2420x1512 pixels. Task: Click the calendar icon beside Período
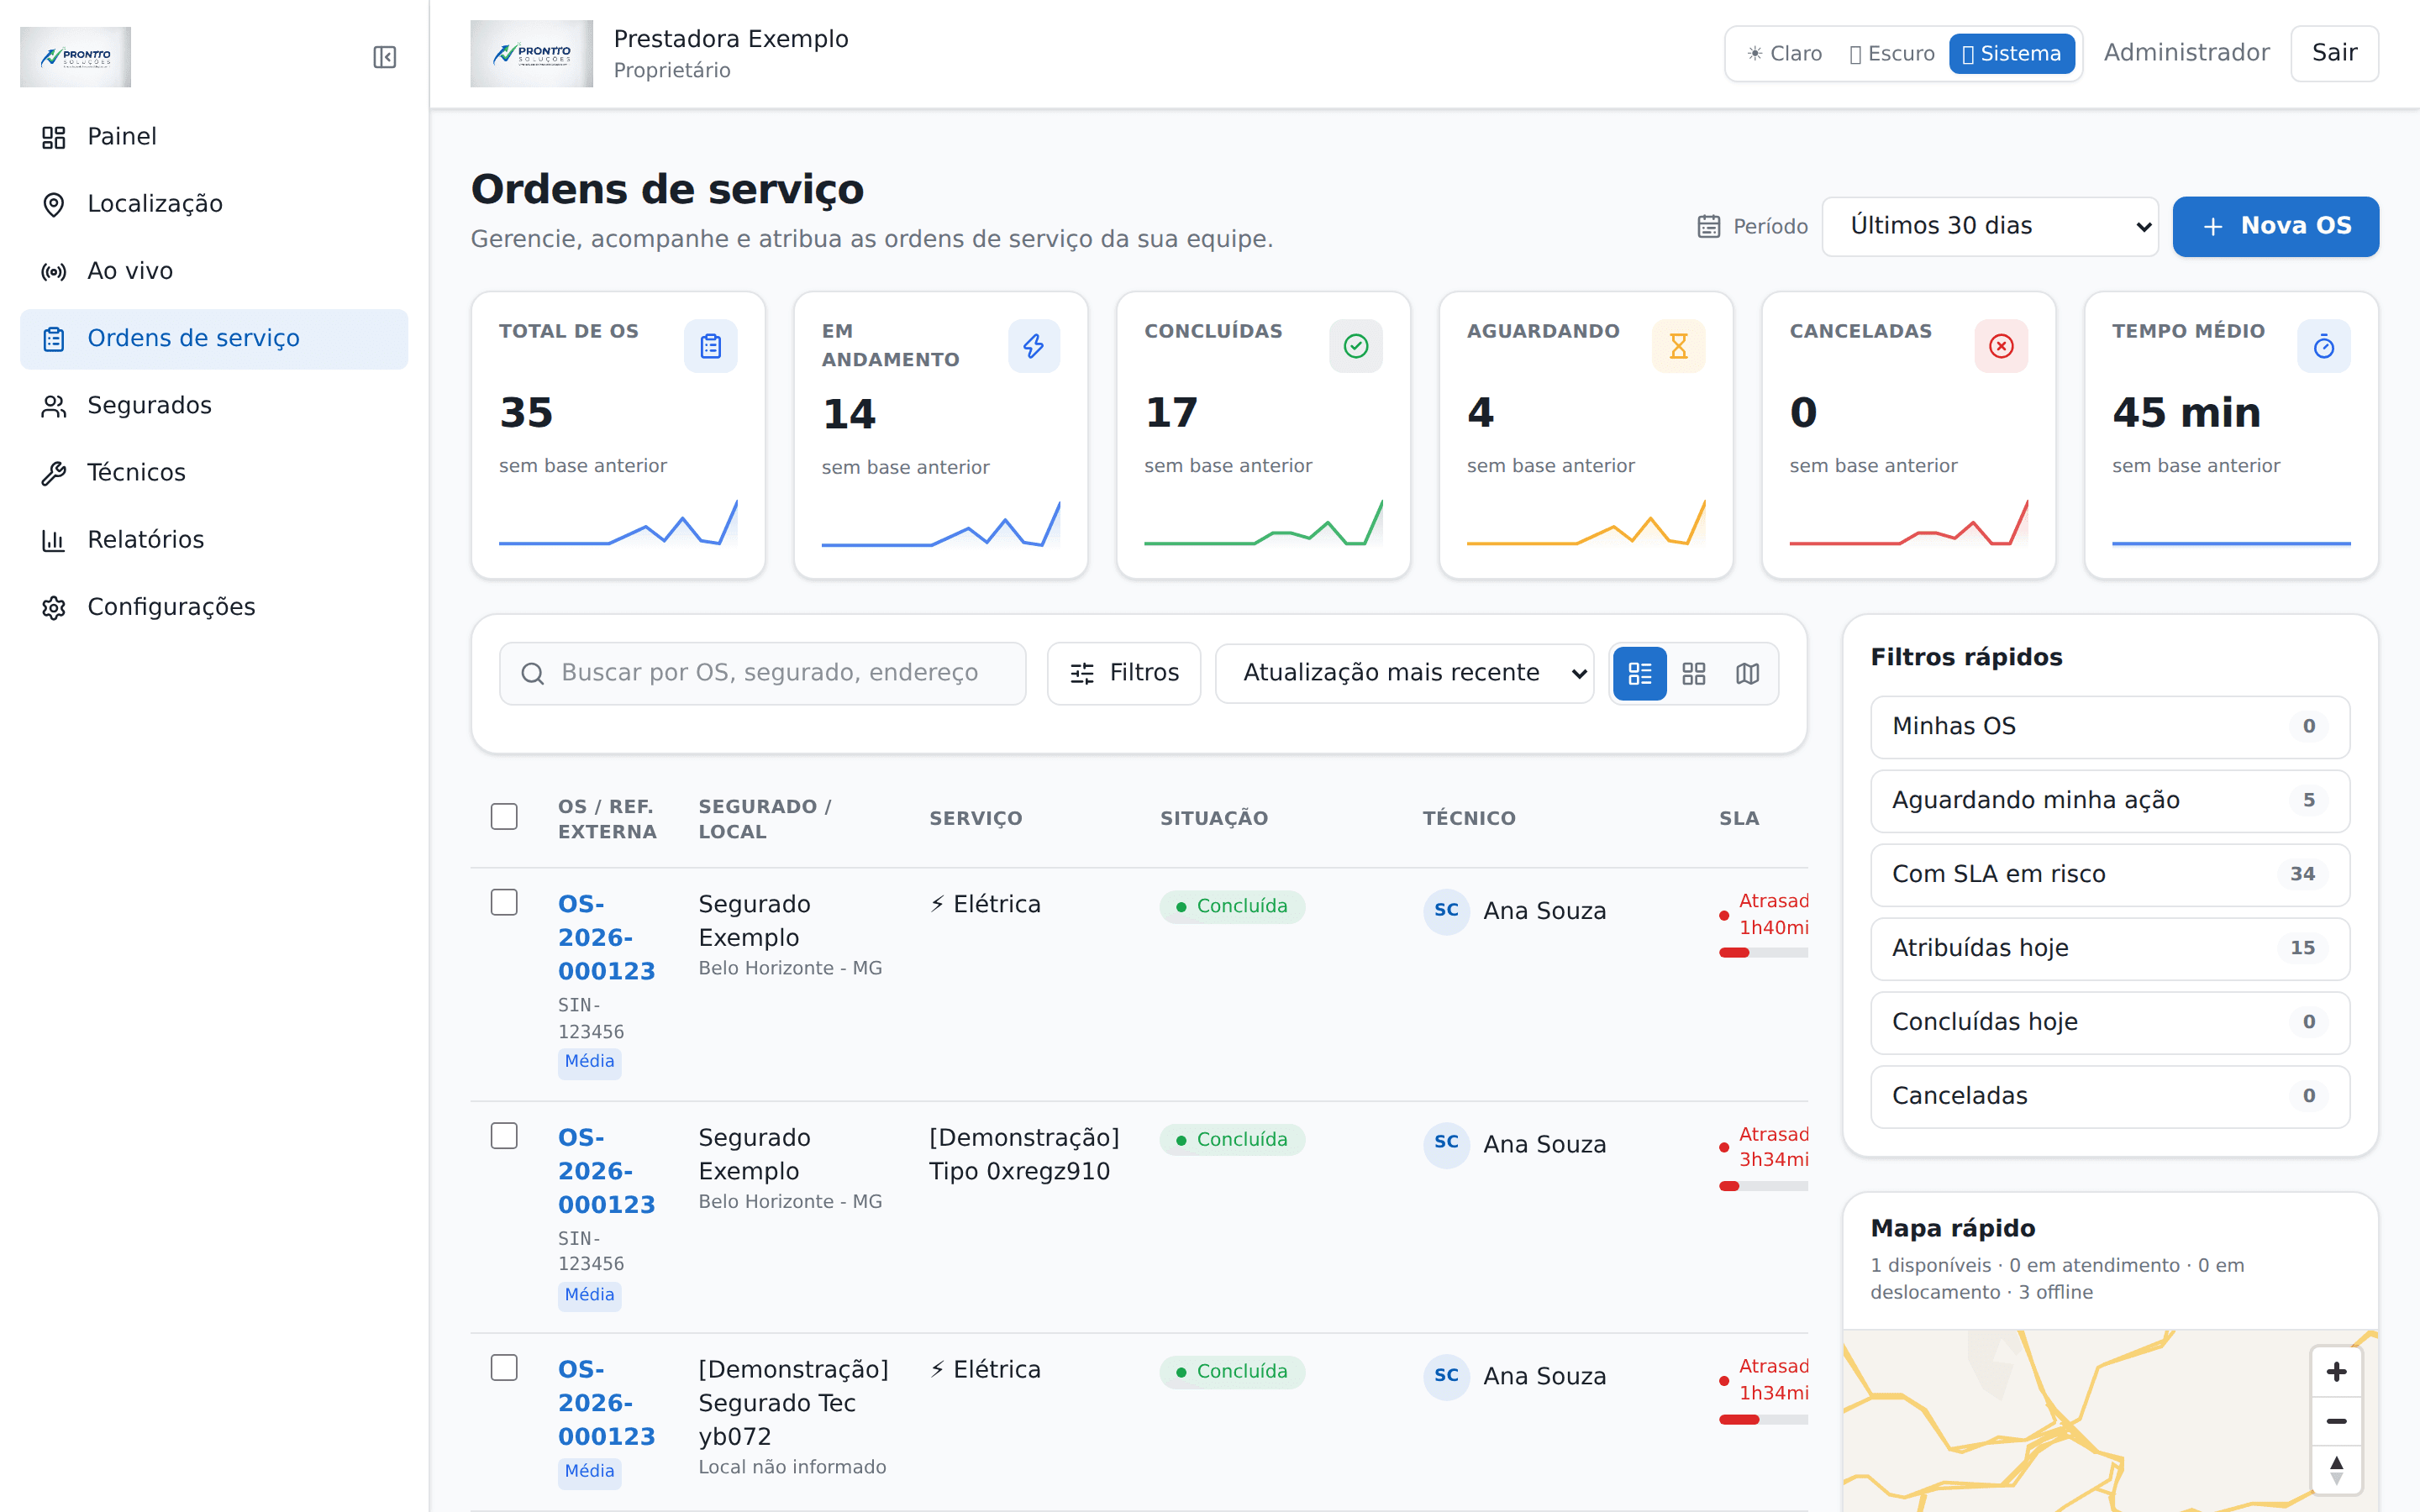pyautogui.click(x=1708, y=226)
